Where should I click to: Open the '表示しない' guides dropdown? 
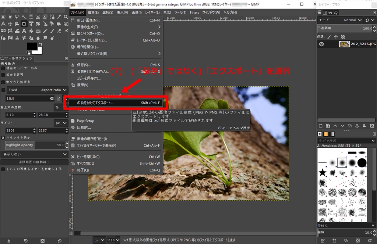tap(35, 154)
